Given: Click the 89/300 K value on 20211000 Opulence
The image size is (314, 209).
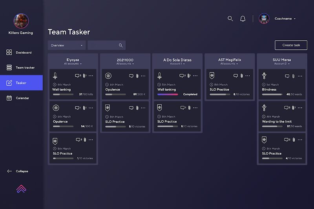Looking at the screenshot, I should (139, 94).
